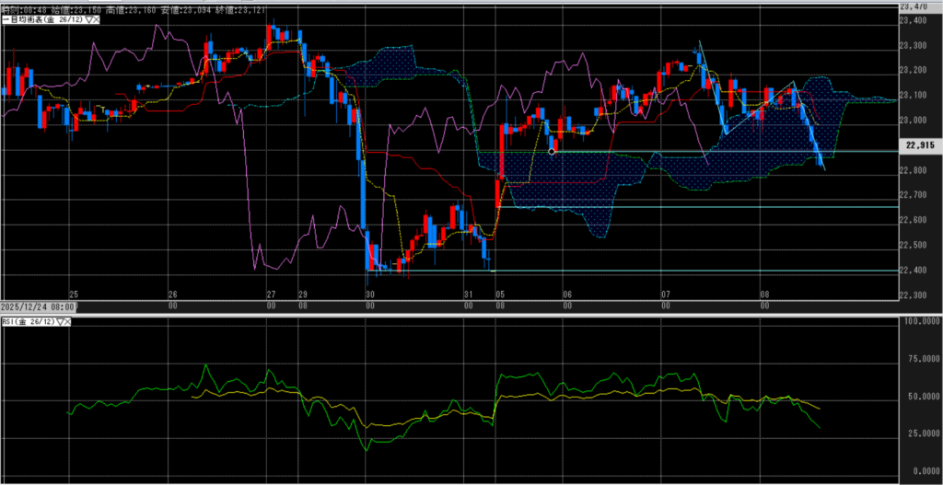Click the white circle marker on horizontal line
The height and width of the screenshot is (485, 943).
(552, 151)
